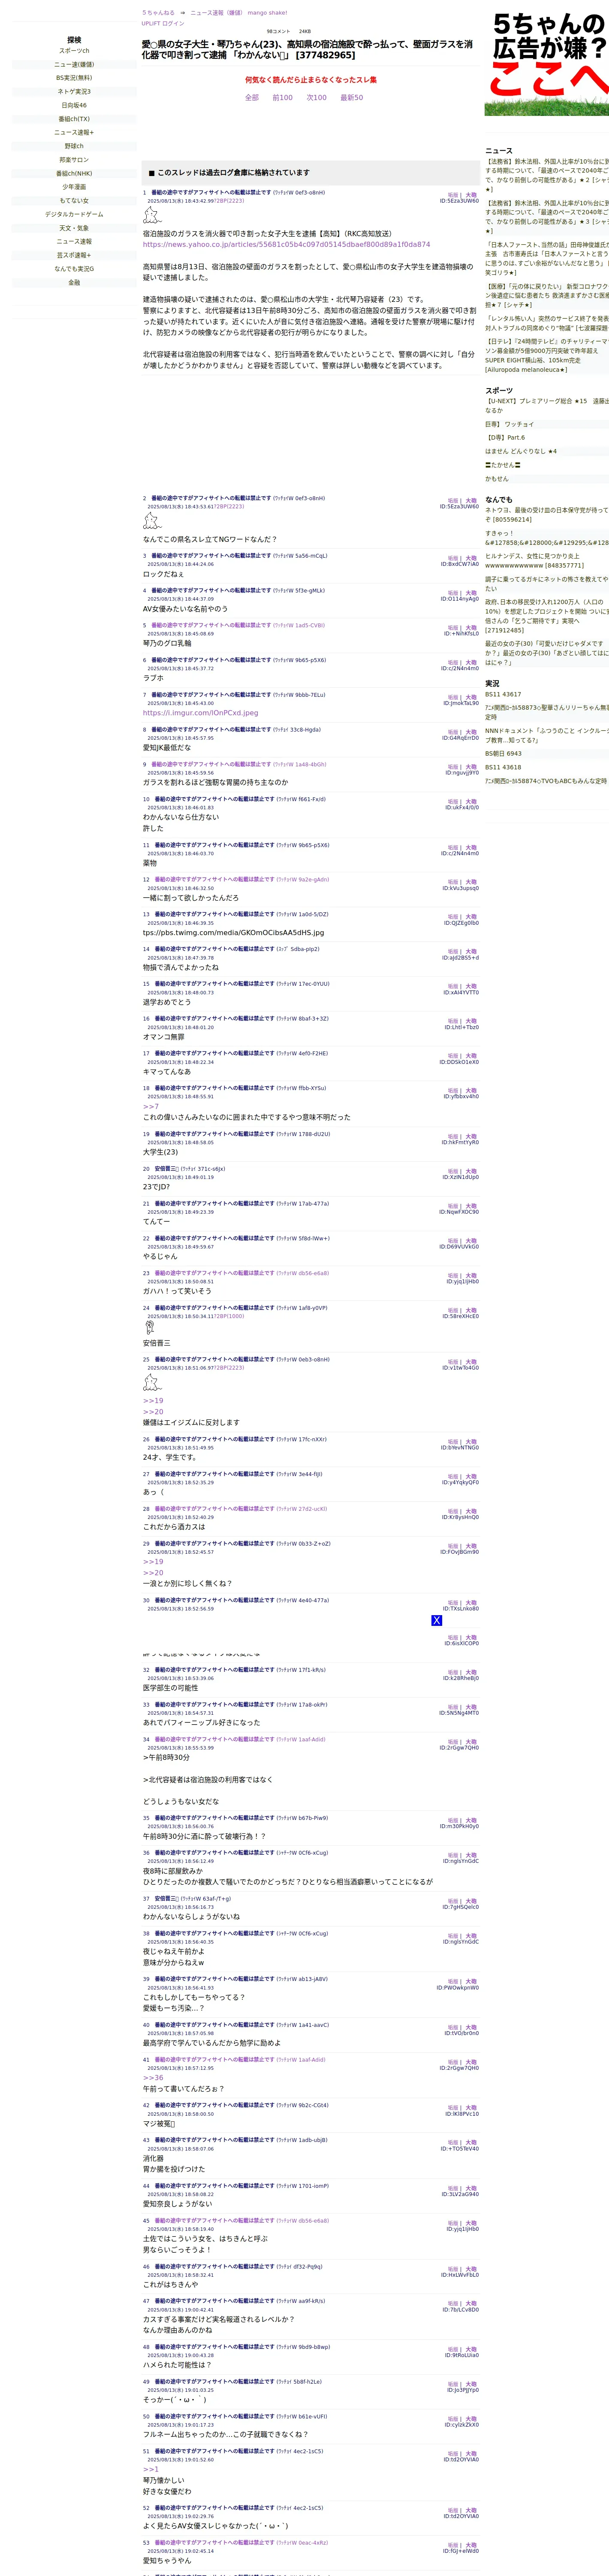
Task: Open the imgur image link in post 7
Action: point(200,713)
